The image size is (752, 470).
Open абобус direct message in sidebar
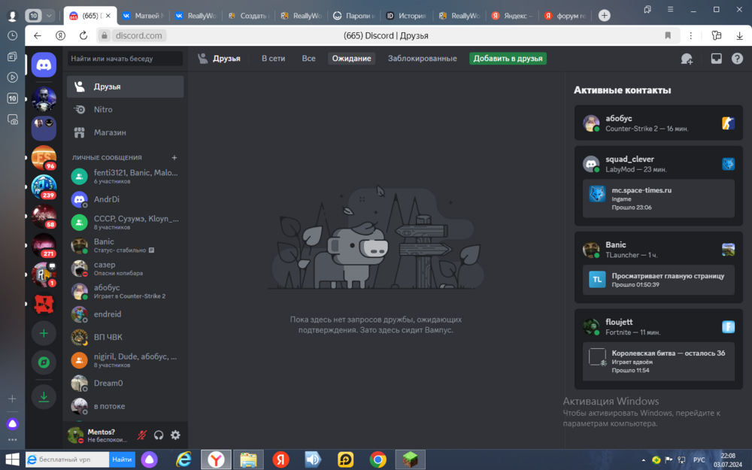[x=125, y=292]
